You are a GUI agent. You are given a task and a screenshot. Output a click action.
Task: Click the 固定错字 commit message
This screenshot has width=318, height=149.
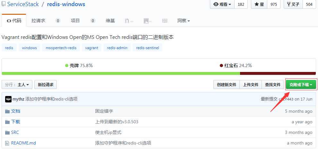point(104,111)
